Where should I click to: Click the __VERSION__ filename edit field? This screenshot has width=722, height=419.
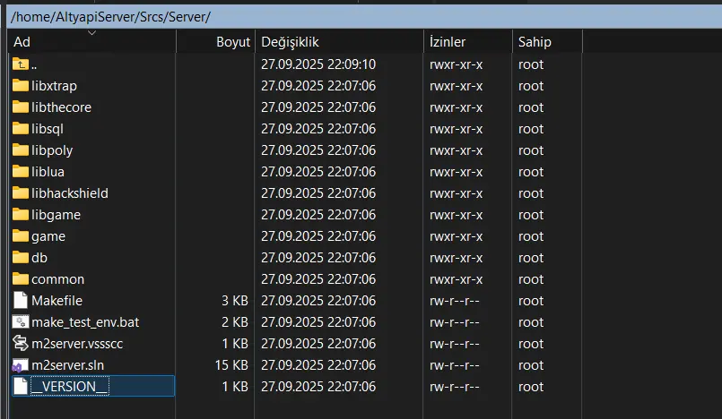(100, 387)
